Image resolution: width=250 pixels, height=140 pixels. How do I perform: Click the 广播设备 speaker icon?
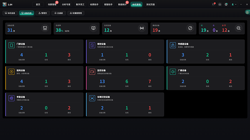pyautogui.click(x=173, y=72)
